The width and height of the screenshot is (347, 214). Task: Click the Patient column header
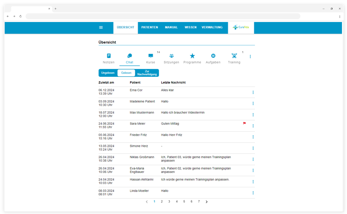pos(135,82)
